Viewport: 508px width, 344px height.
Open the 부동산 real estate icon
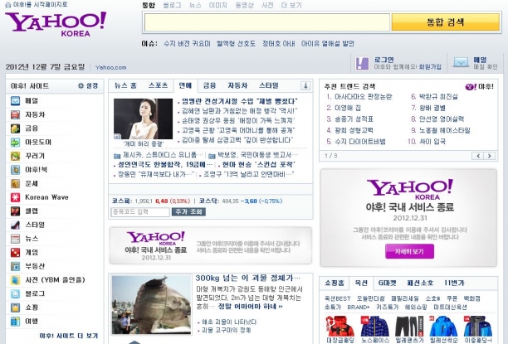(15, 266)
